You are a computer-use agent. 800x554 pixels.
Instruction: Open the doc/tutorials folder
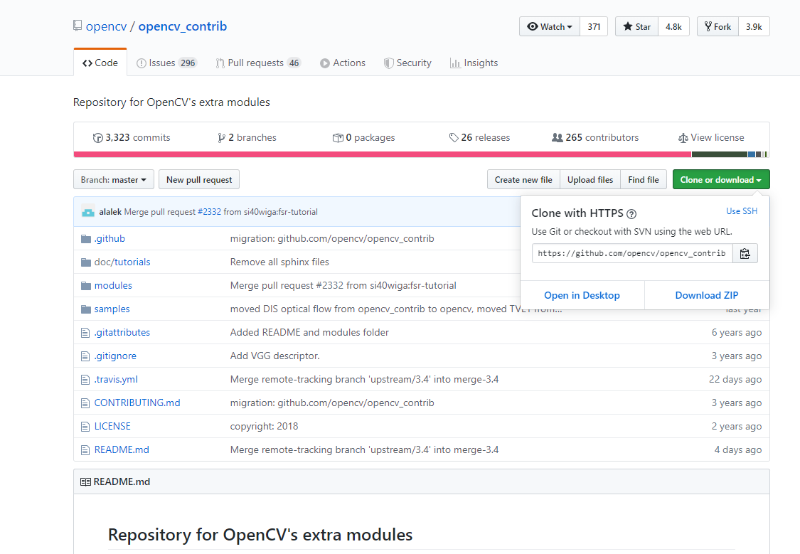pyautogui.click(x=122, y=262)
